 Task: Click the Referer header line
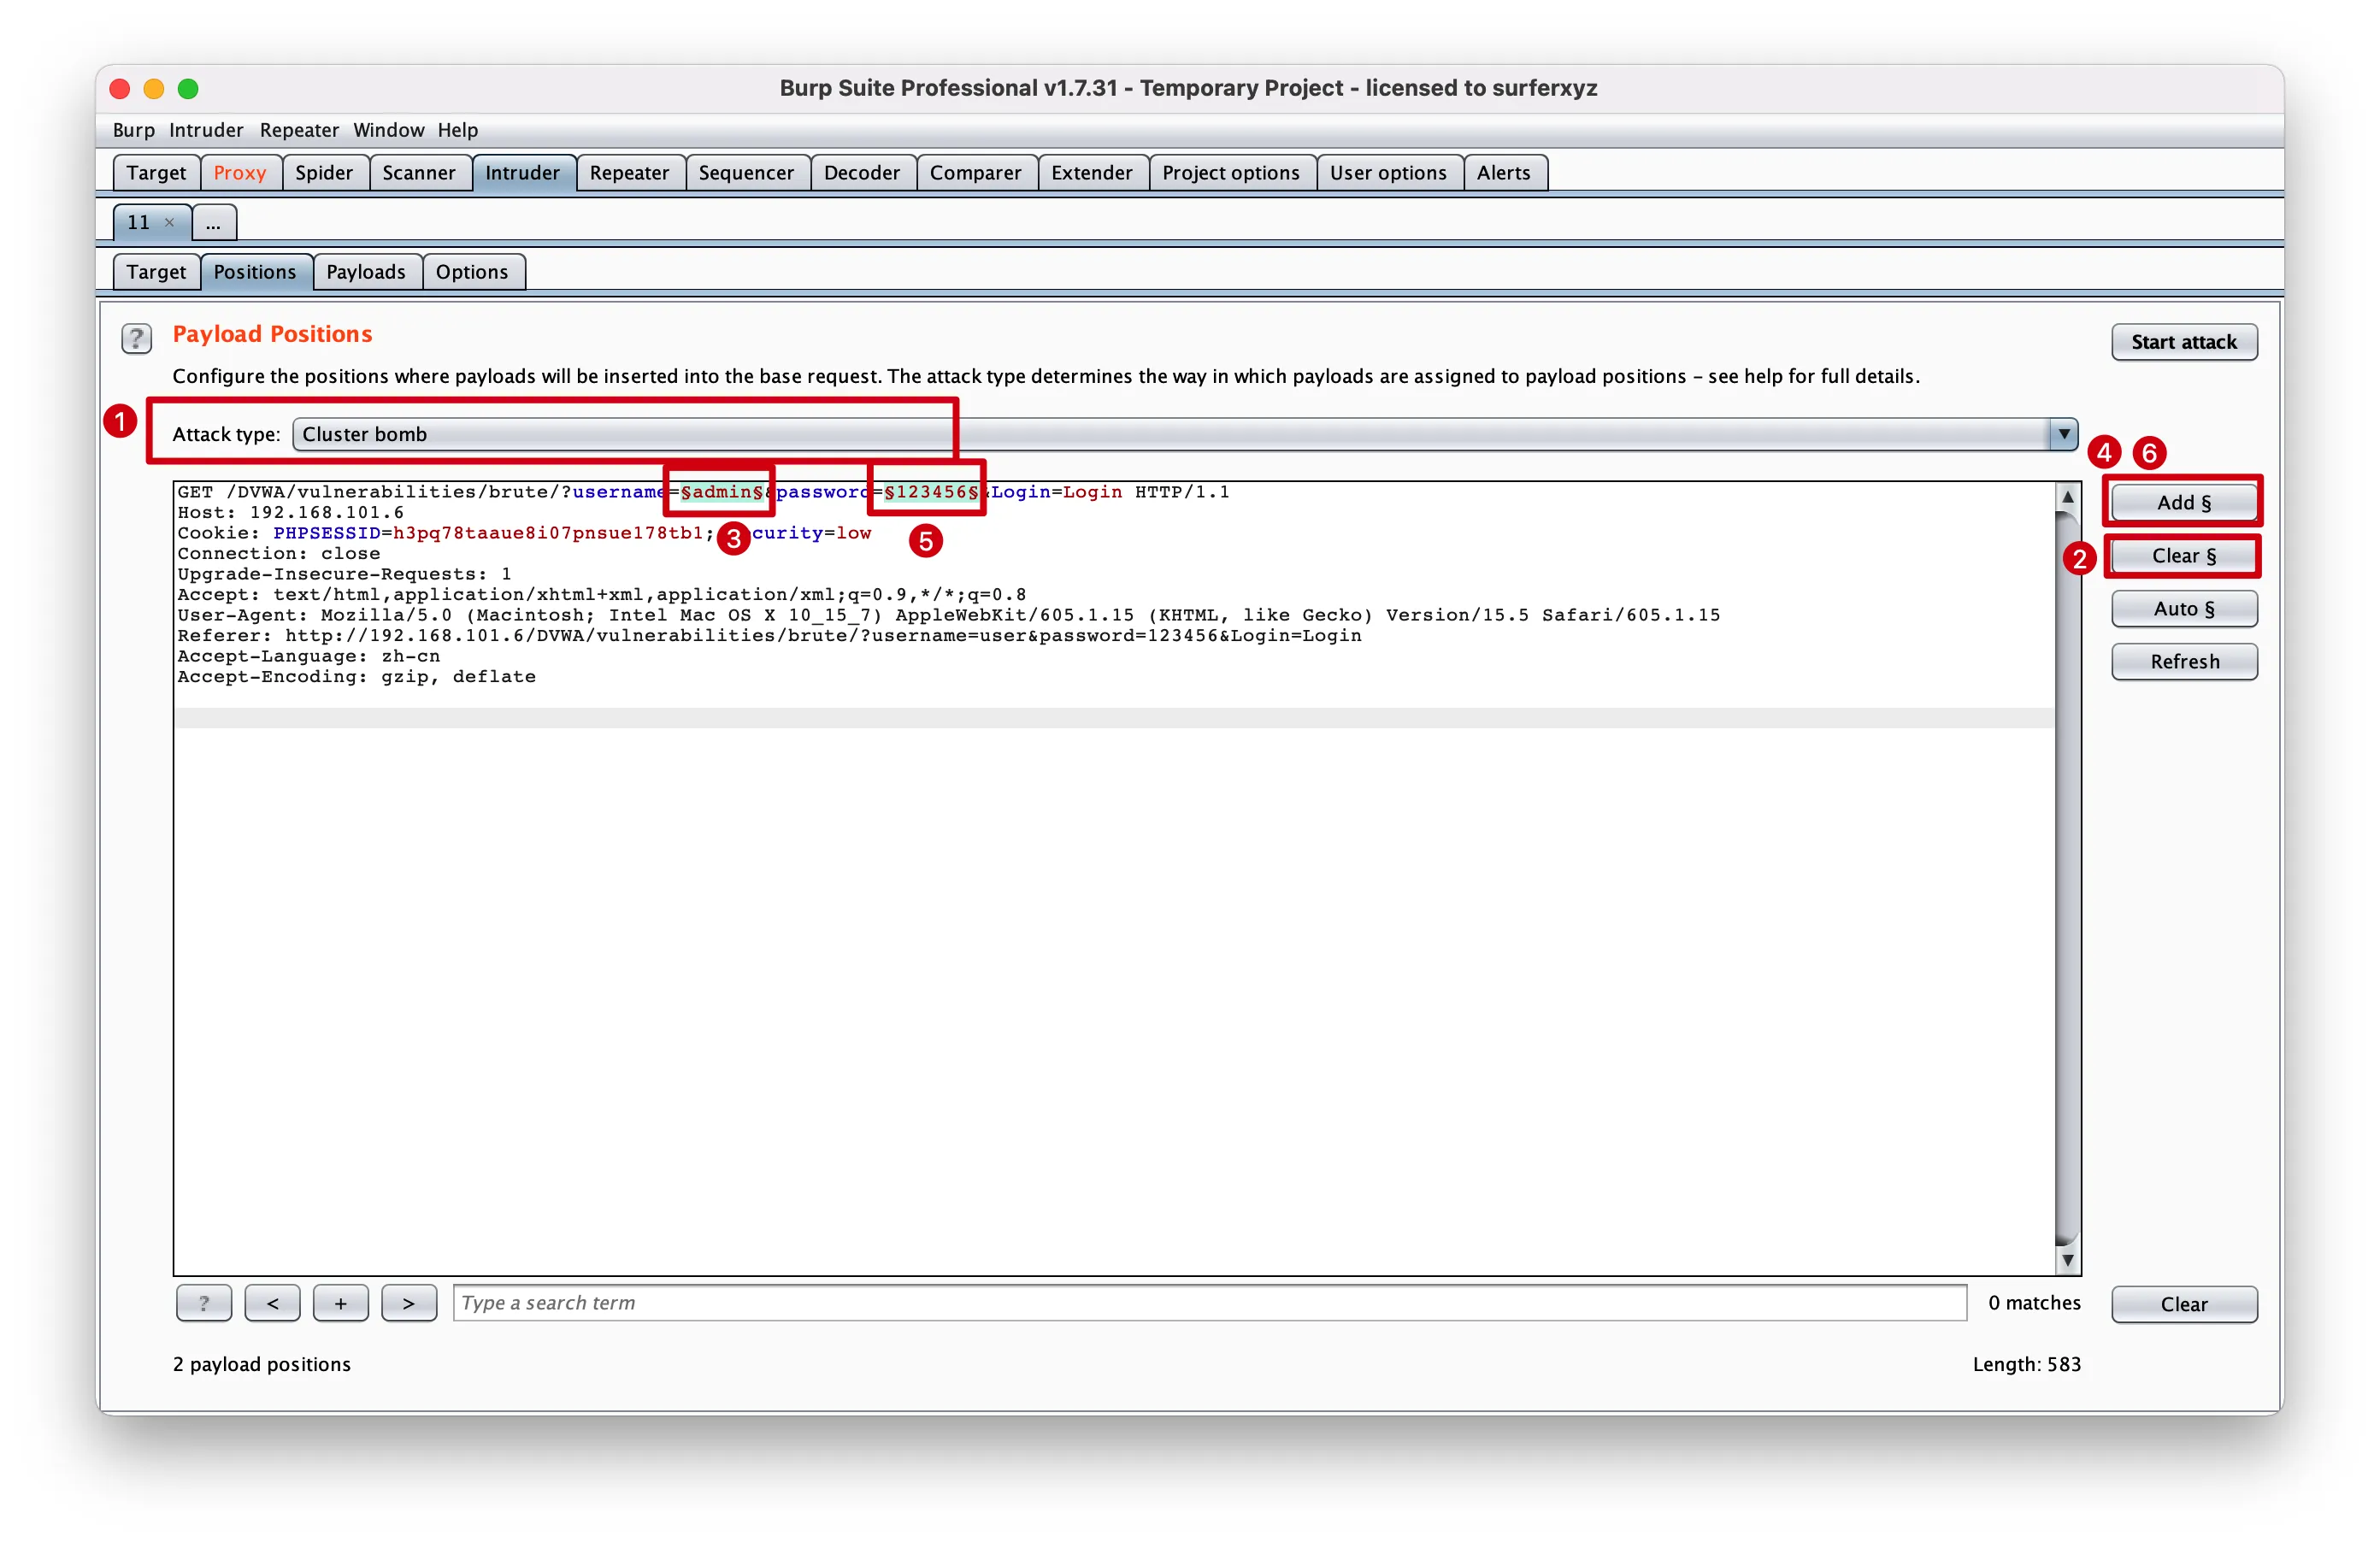pyautogui.click(x=769, y=635)
